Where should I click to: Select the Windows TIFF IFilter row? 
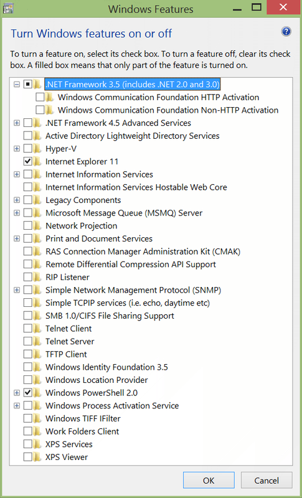(83, 418)
